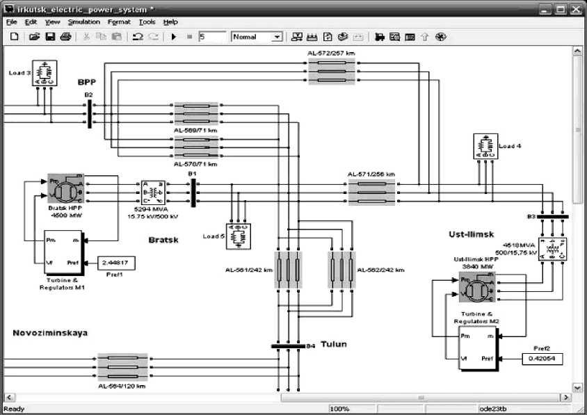Select the Load 4 block
This screenshot has height=415, width=587.
485,146
